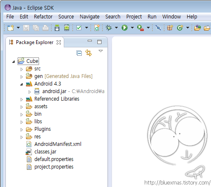
Task: Open Android Lint dropdown arrow
Action: [x=87, y=28]
